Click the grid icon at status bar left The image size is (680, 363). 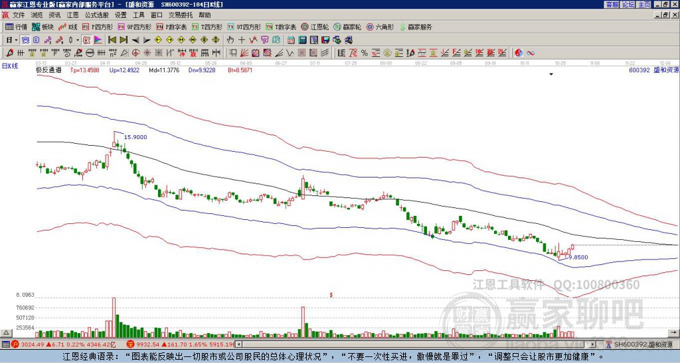pos(5,344)
